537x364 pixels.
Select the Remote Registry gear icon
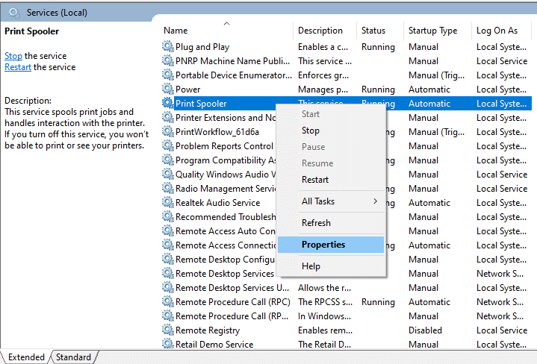(167, 330)
